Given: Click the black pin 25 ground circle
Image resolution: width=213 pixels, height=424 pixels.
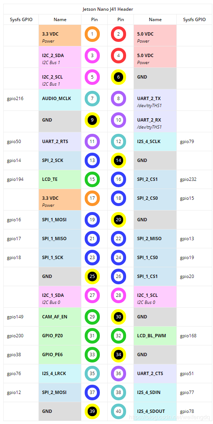Looking at the screenshot, I should (92, 276).
